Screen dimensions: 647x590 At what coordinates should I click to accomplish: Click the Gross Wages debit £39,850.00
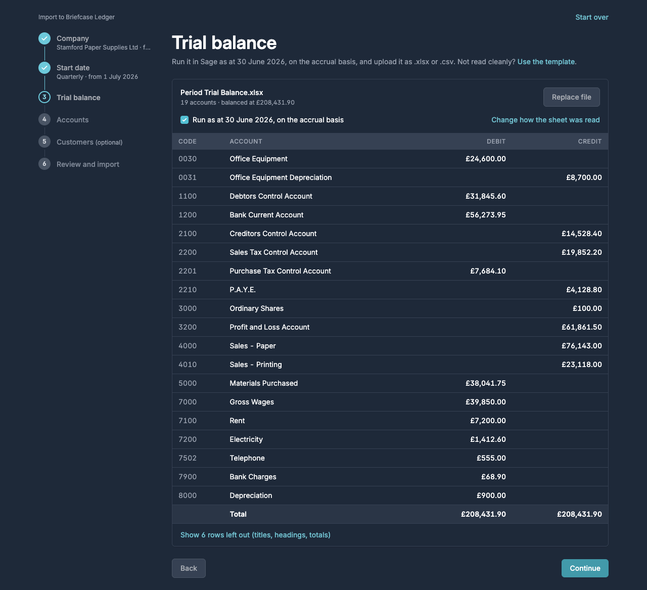click(486, 402)
